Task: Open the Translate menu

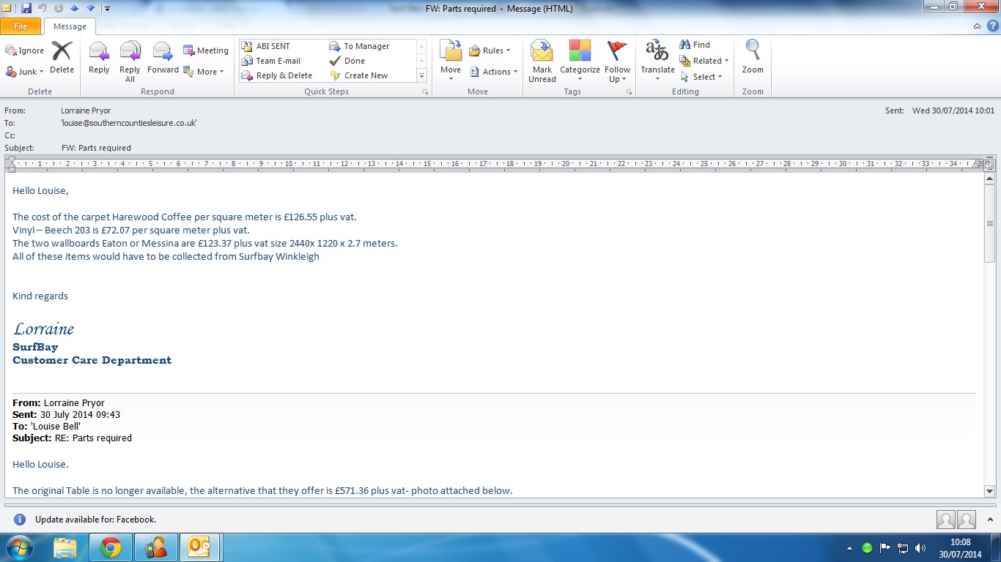Action: 657,61
